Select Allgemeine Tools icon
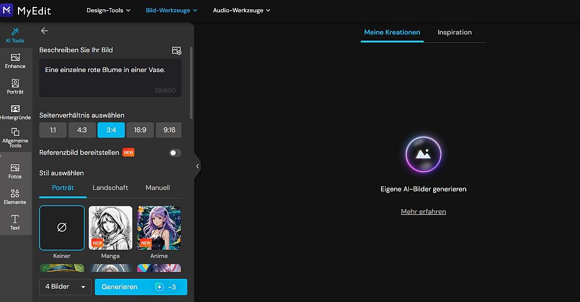 pyautogui.click(x=15, y=137)
